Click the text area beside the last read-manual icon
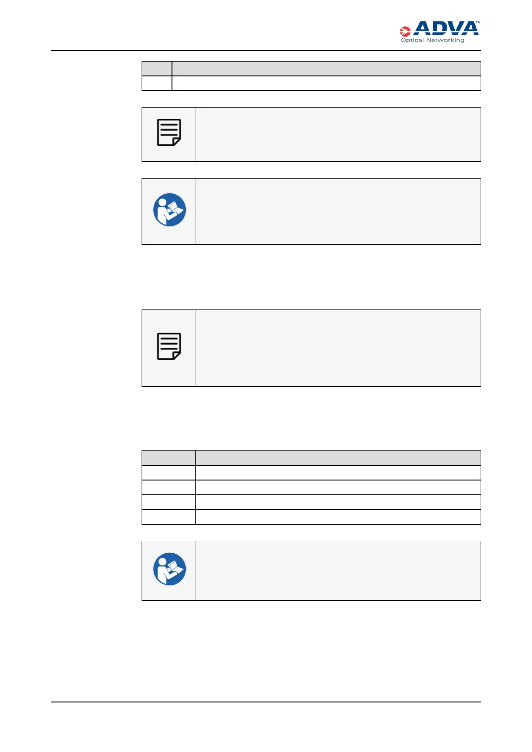The height and width of the screenshot is (752, 532). coord(338,571)
